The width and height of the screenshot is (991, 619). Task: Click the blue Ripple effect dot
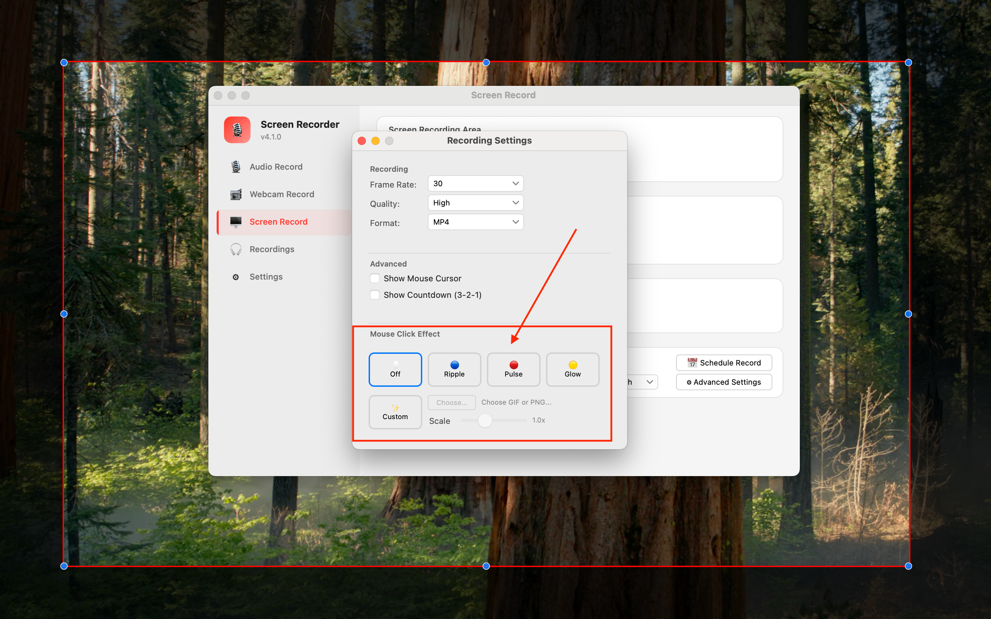[x=455, y=364]
